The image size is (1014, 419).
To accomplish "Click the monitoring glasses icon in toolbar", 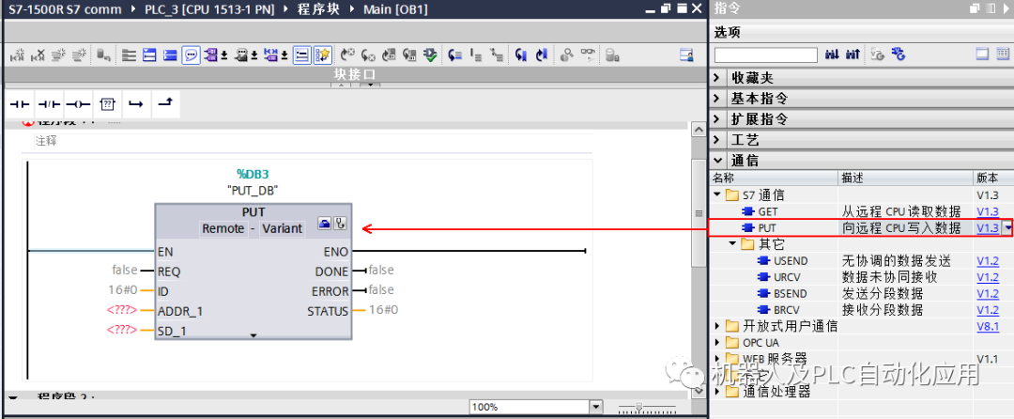I will tap(587, 55).
